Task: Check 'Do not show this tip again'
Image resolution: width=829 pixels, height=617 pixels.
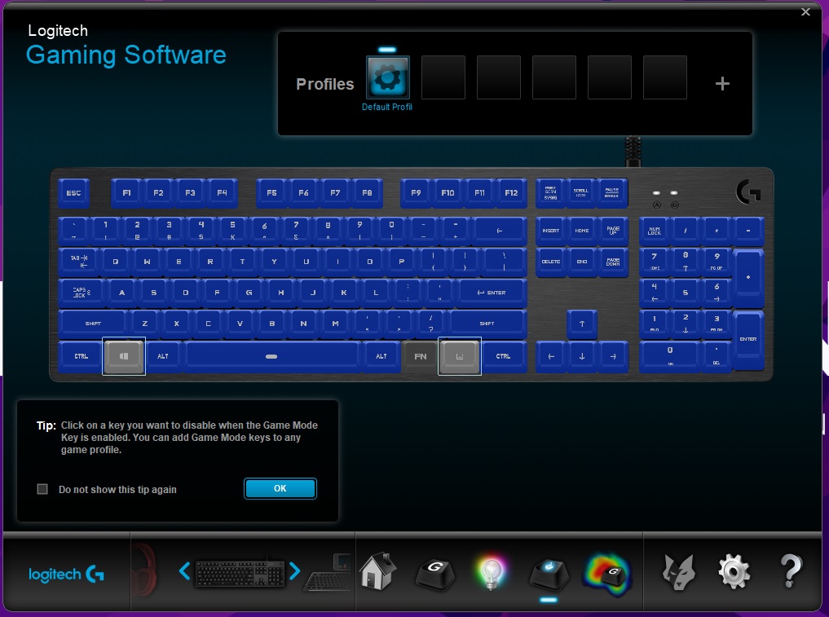Action: point(42,488)
